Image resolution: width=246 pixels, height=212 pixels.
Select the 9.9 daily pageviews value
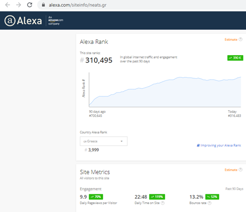[83, 197]
